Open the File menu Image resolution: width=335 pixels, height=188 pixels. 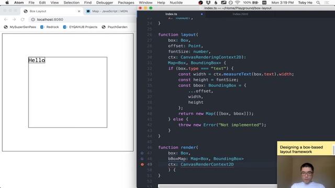click(31, 3)
